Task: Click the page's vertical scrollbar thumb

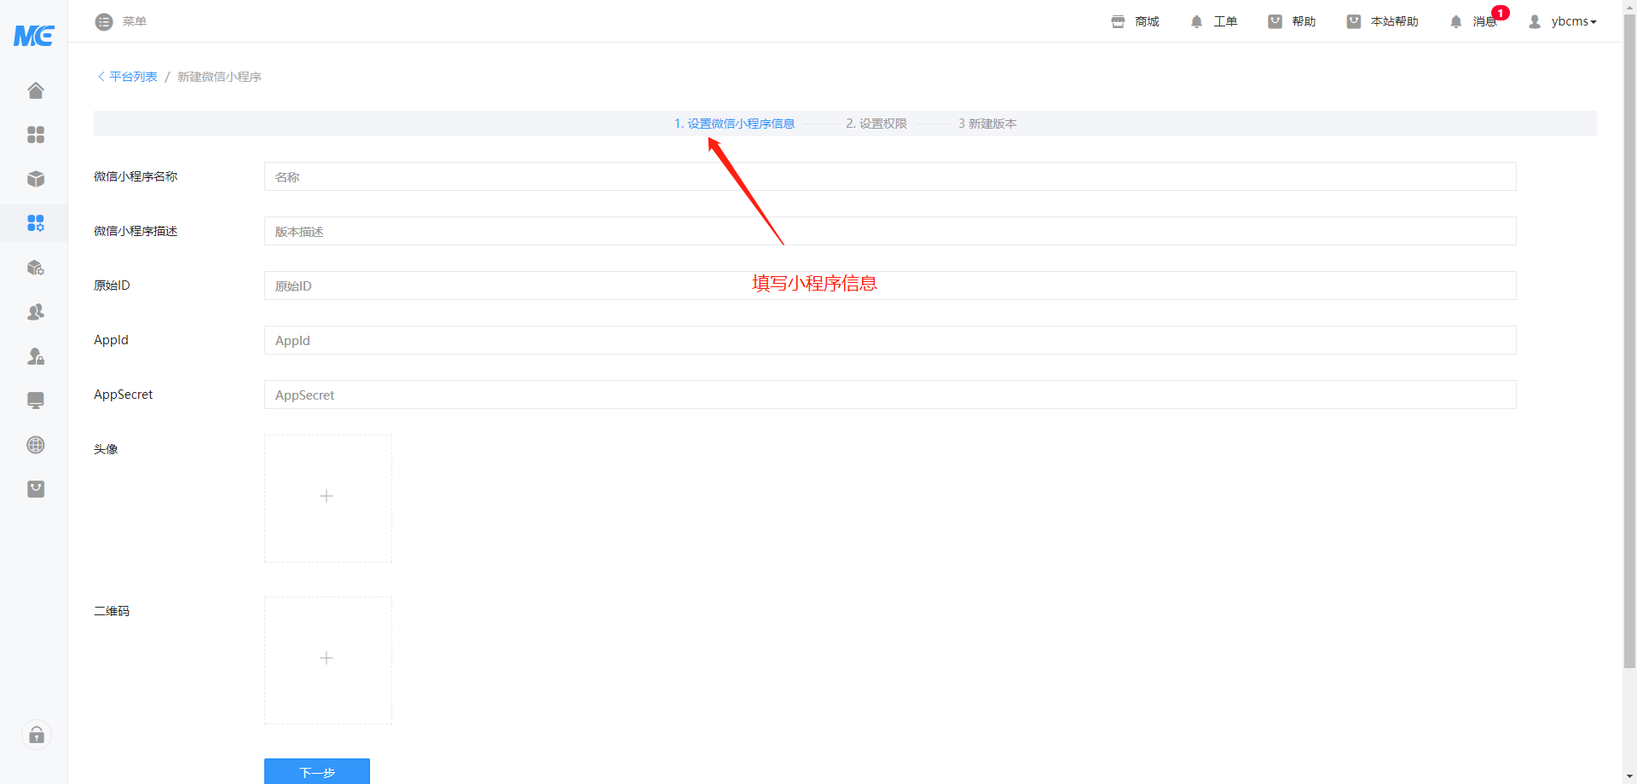Action: pyautogui.click(x=1629, y=341)
